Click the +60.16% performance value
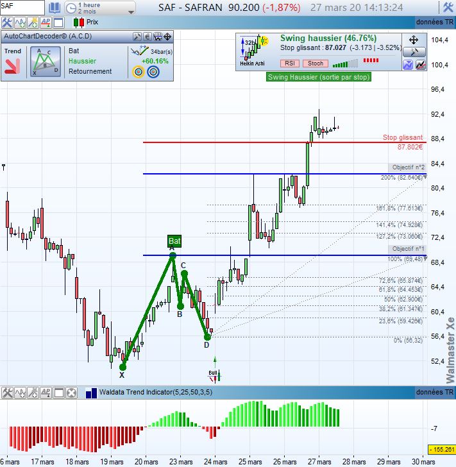The height and width of the screenshot is (467, 456). pos(155,61)
